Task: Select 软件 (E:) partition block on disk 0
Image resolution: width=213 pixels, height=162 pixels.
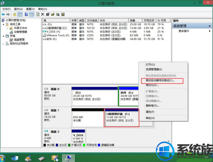Action: coord(128,97)
